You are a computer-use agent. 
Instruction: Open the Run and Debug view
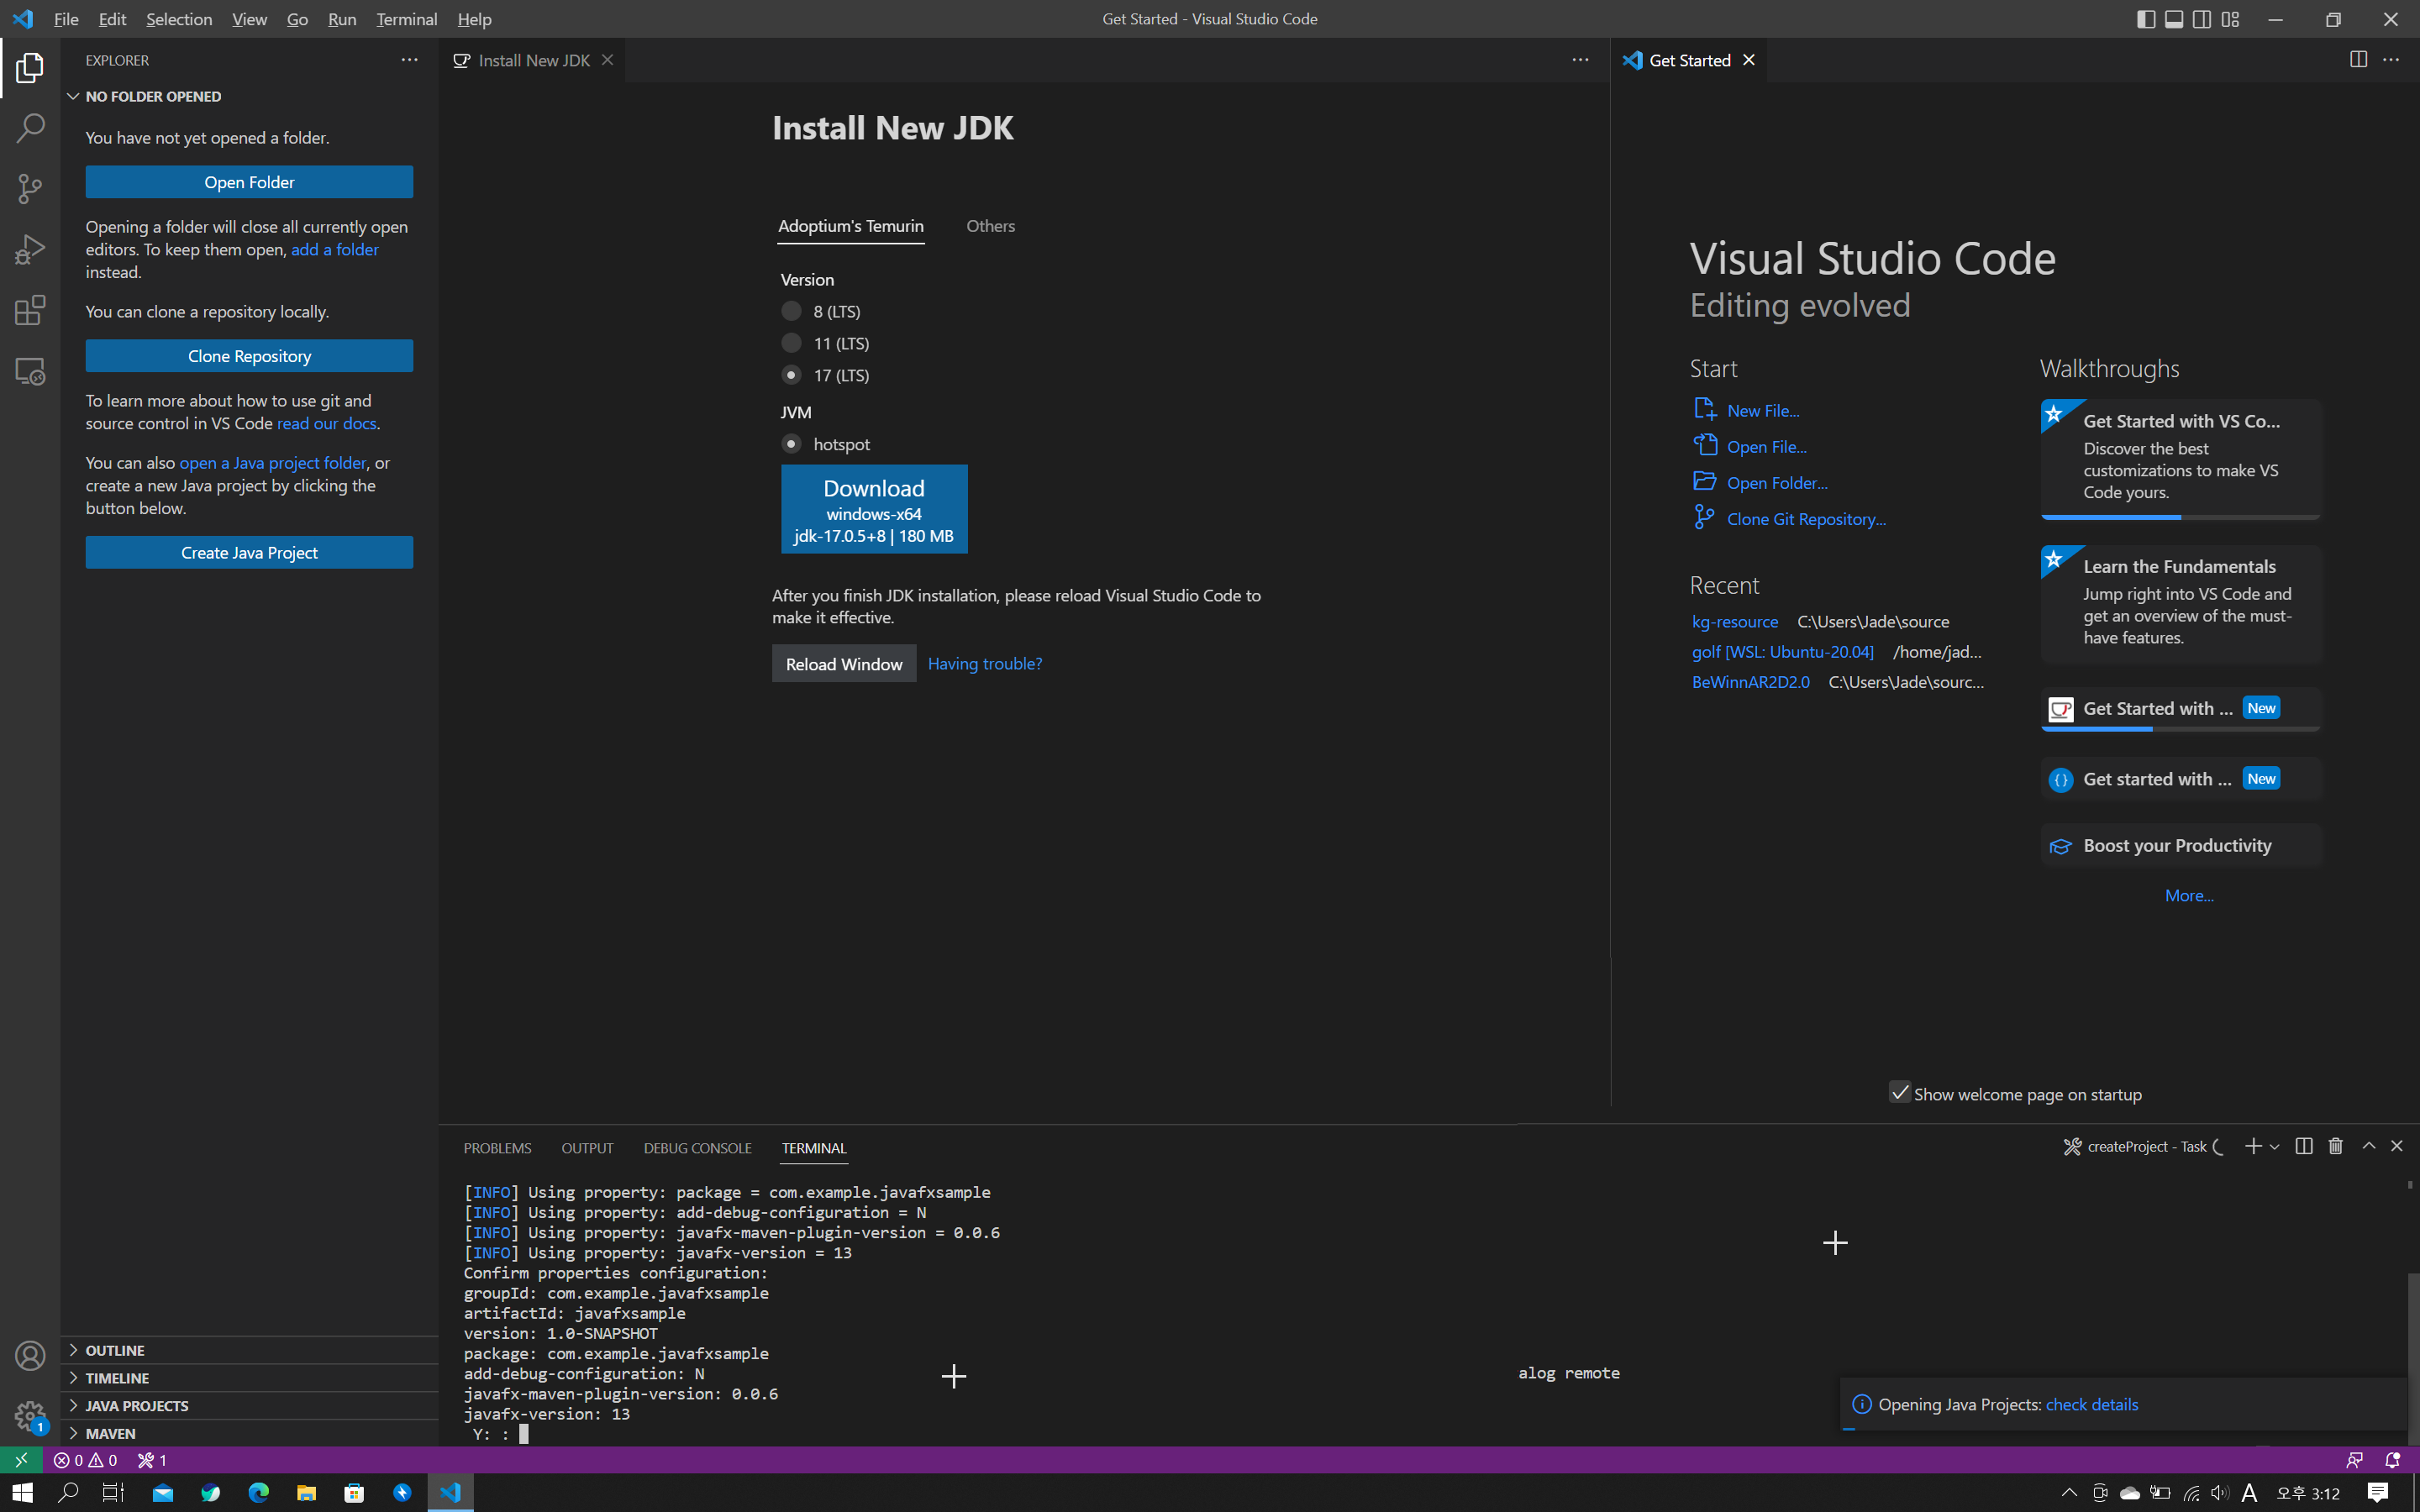[30, 250]
